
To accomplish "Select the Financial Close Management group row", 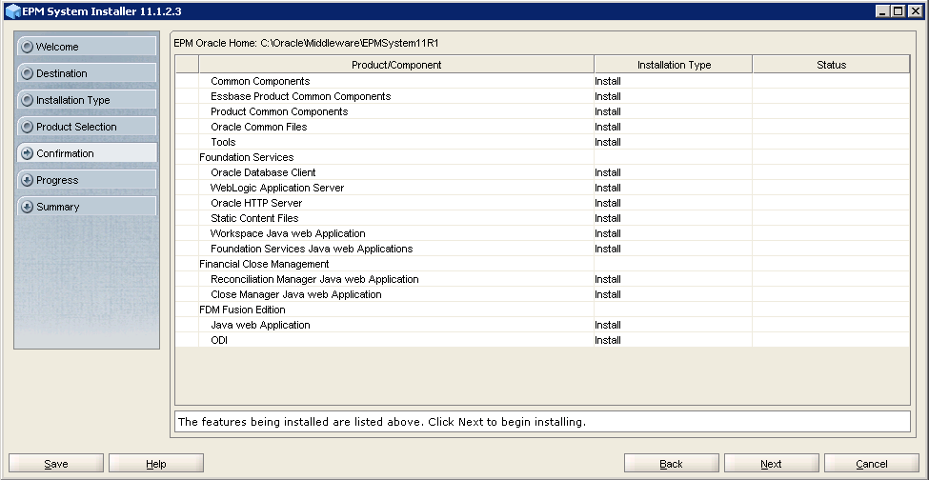I will pyautogui.click(x=264, y=264).
